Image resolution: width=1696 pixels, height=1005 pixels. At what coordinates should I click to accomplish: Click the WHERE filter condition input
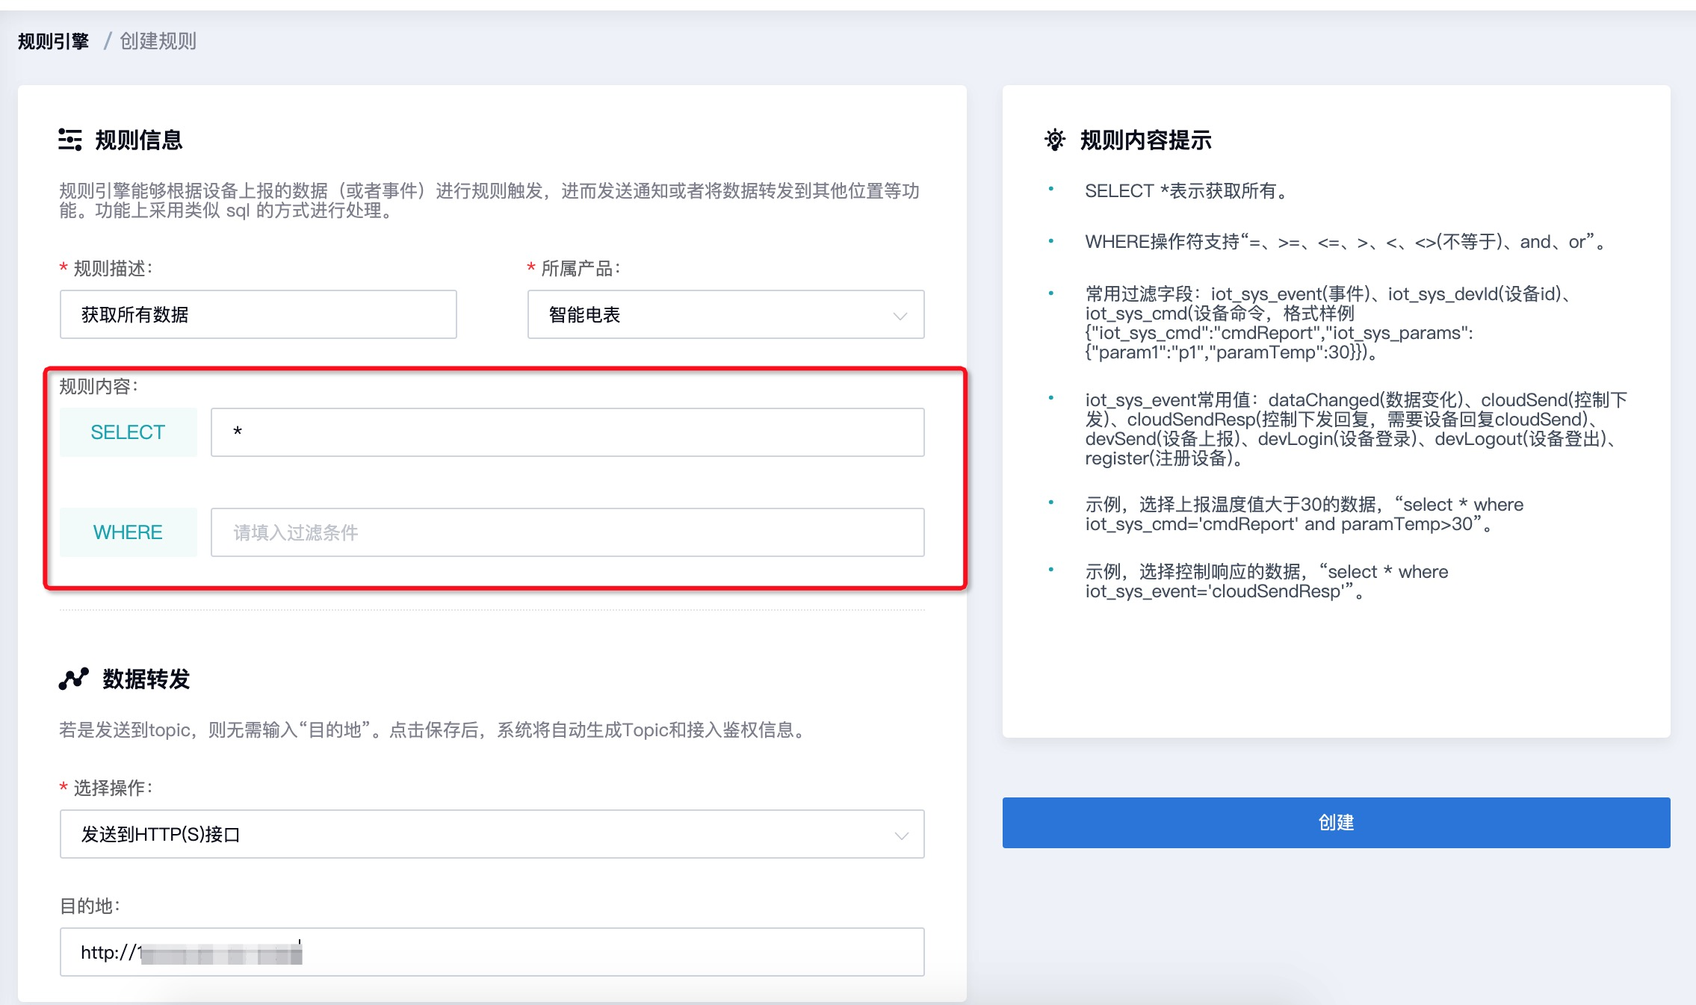567,532
